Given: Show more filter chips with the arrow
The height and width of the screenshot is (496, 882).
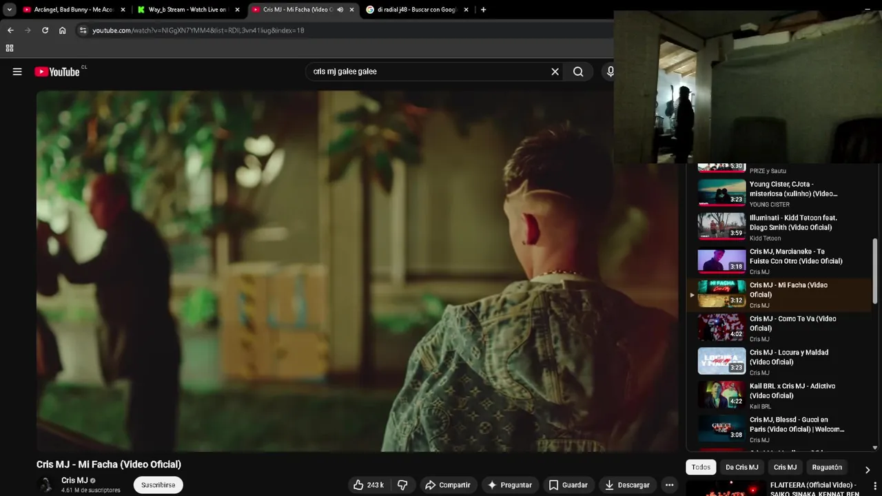Looking at the screenshot, I should tap(867, 470).
